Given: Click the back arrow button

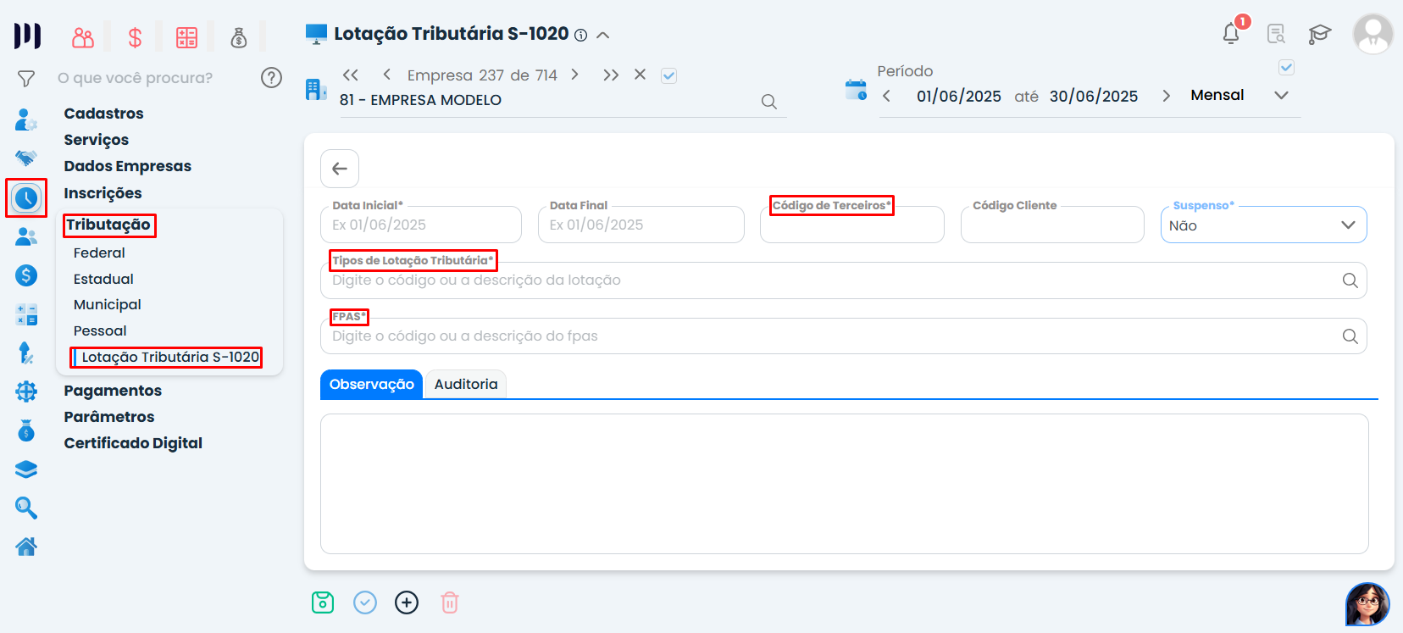Looking at the screenshot, I should point(340,169).
